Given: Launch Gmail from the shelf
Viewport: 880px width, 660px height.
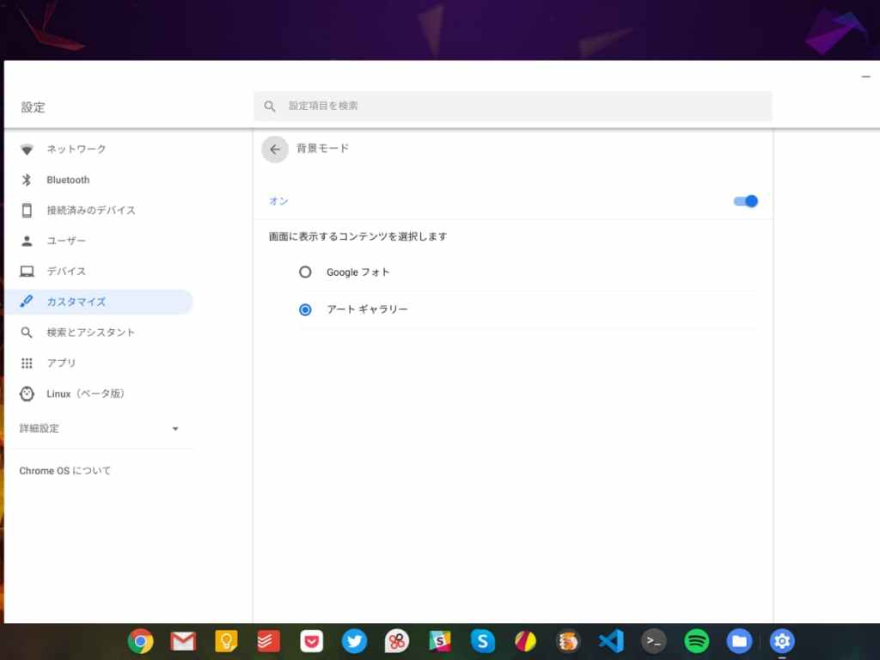Looking at the screenshot, I should [x=183, y=641].
